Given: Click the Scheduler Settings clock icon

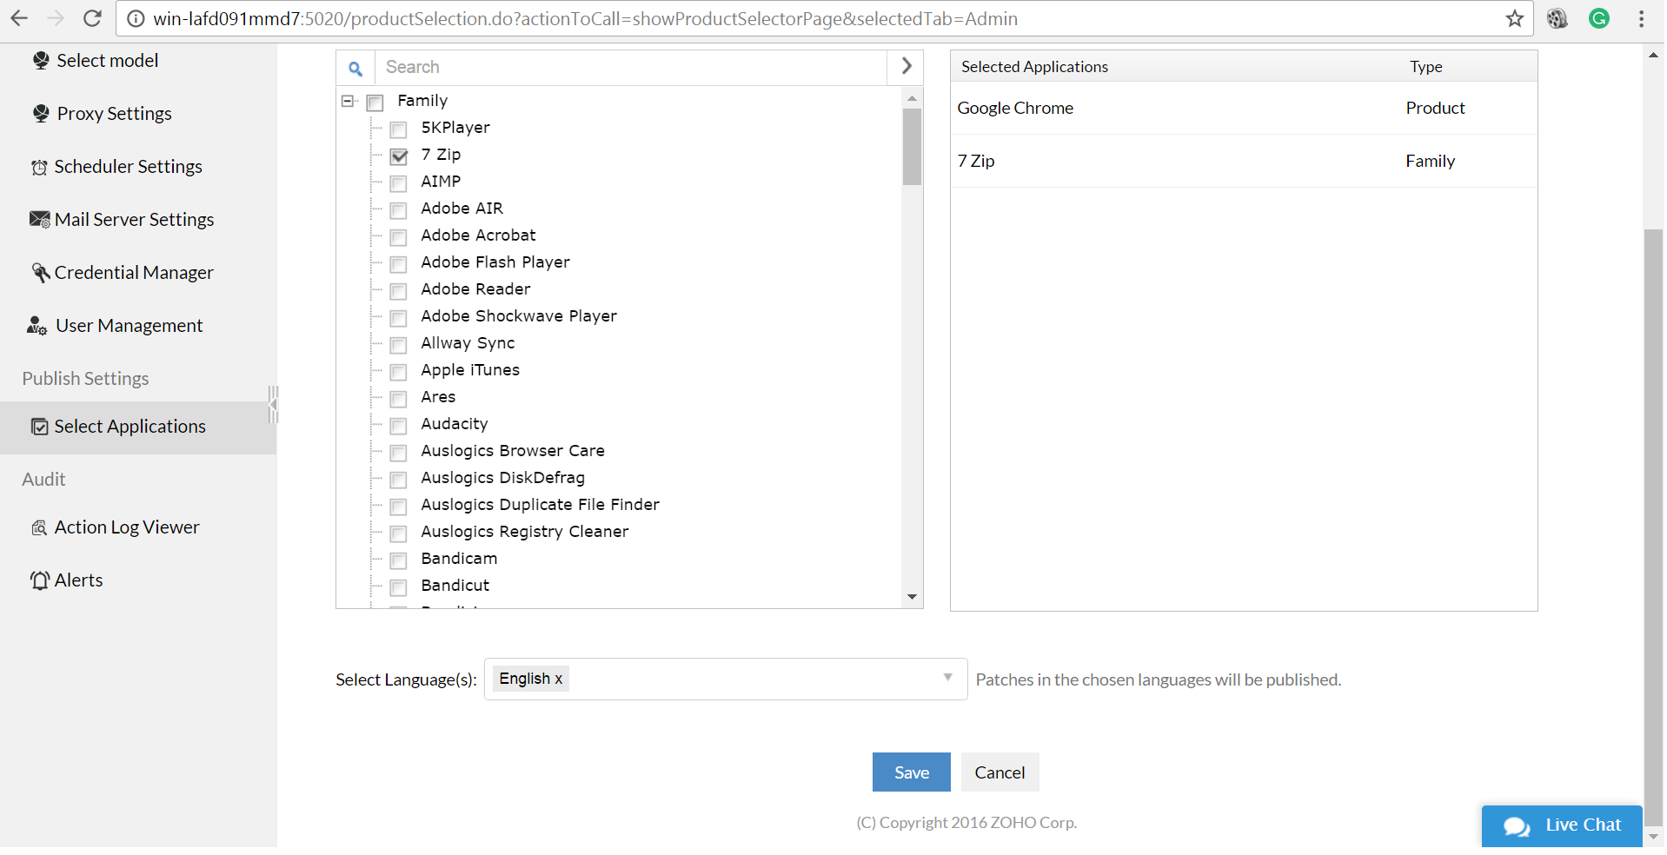Looking at the screenshot, I should coord(38,166).
